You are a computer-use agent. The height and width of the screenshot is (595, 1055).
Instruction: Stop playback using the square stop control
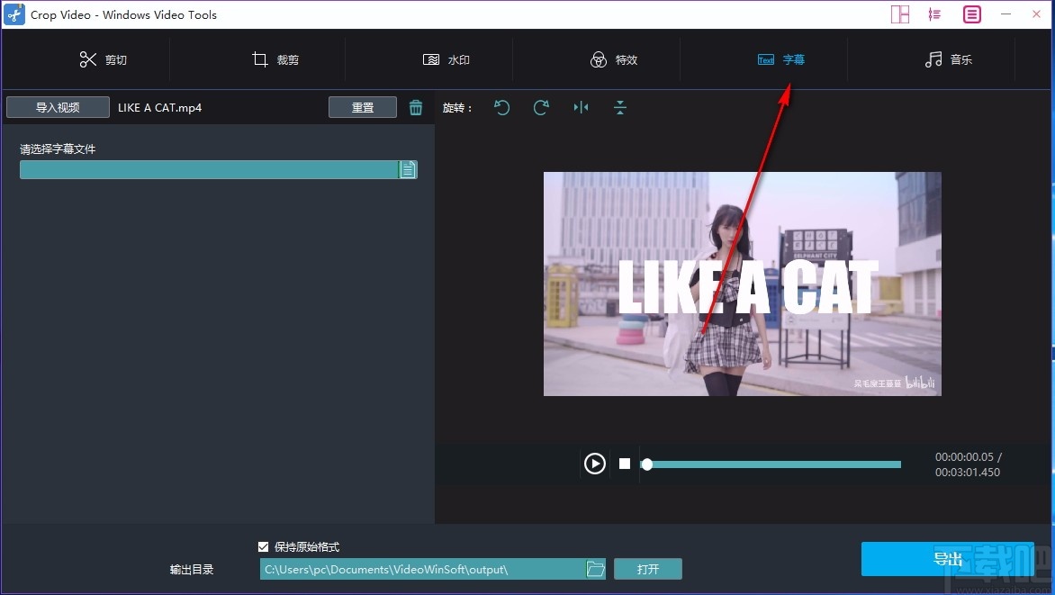click(625, 464)
